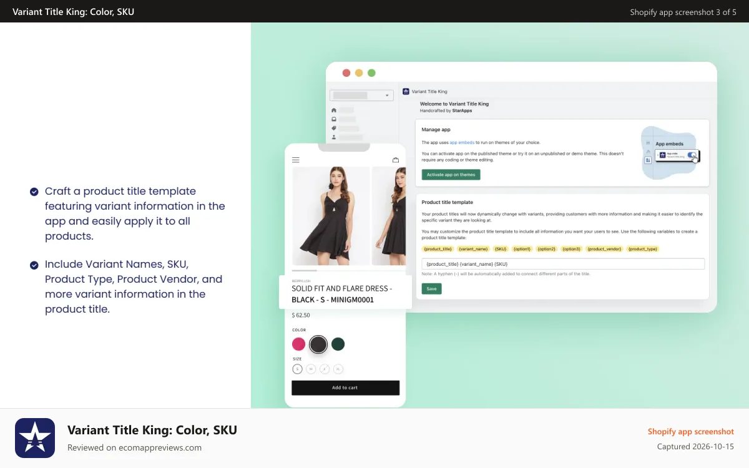Click the Customers person icon in sidebar
The image size is (749, 468).
[334, 137]
